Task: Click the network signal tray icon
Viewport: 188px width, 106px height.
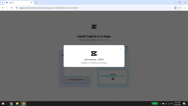Action: click(x=169, y=104)
